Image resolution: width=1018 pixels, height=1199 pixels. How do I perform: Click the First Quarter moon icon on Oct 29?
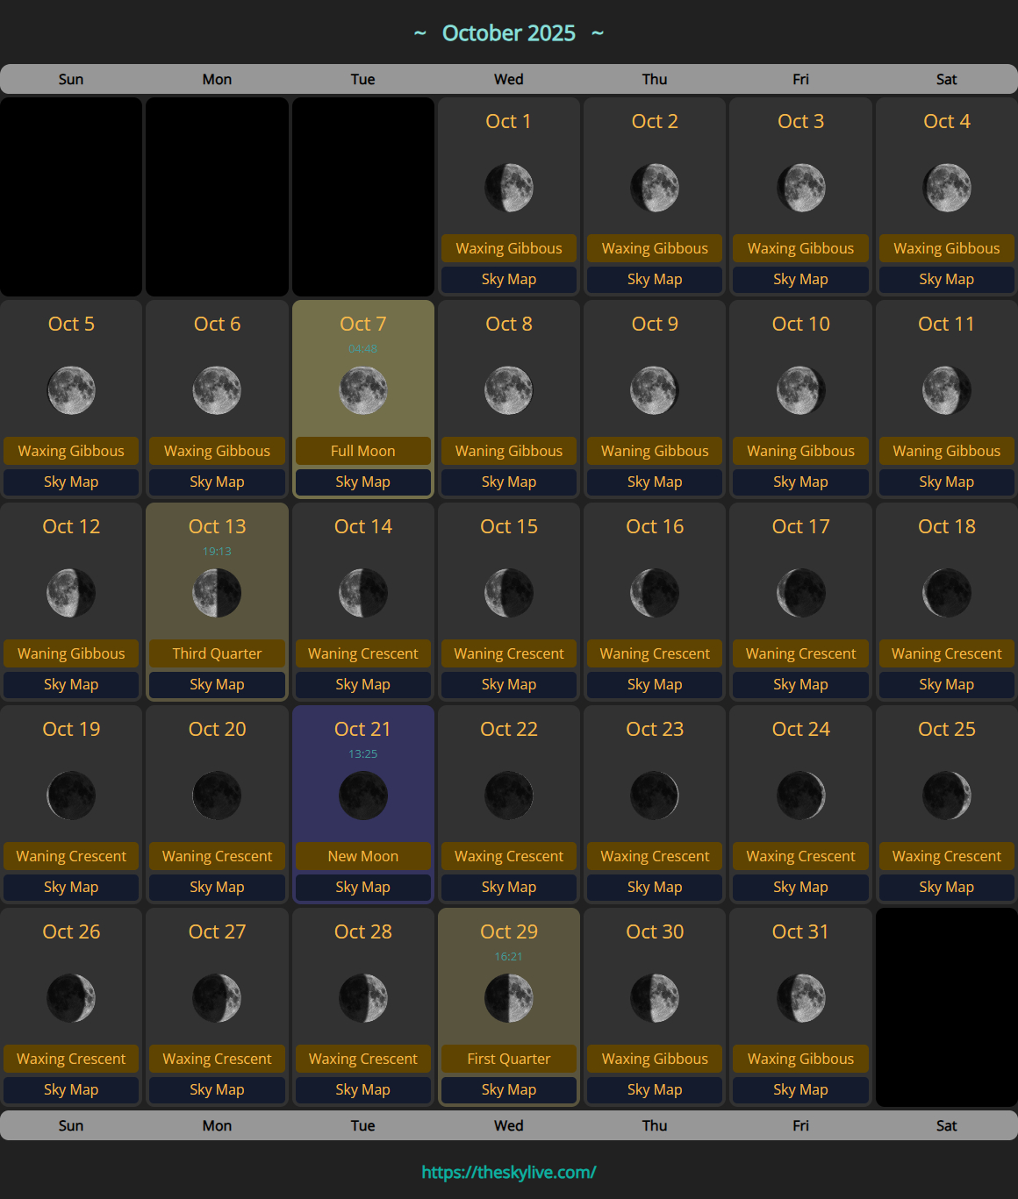point(508,998)
